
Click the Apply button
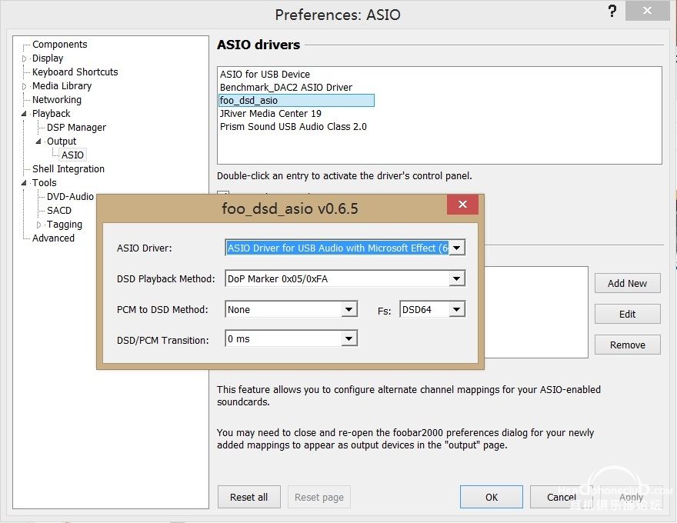click(631, 497)
